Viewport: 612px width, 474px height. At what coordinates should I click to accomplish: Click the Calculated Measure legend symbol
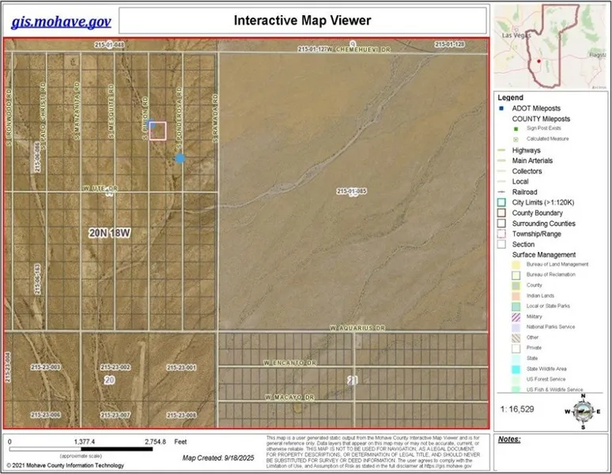coord(514,139)
